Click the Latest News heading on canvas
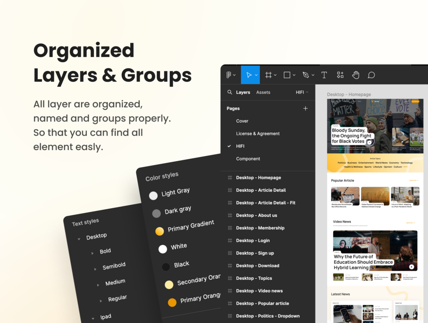Image resolution: width=428 pixels, height=323 pixels. (x=340, y=294)
